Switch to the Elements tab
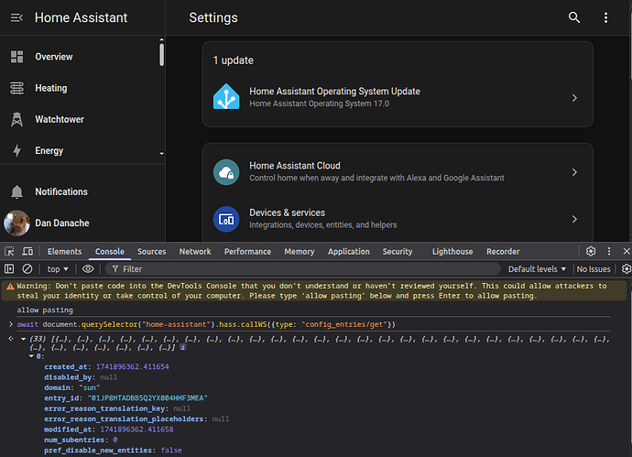The height and width of the screenshot is (457, 632). [64, 252]
